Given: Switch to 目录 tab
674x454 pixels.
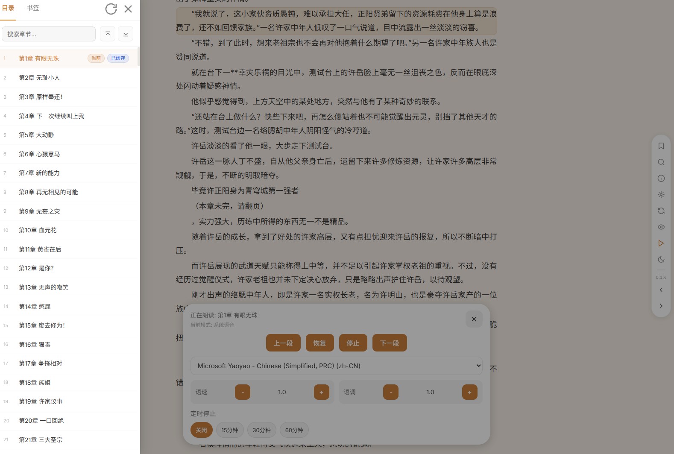Looking at the screenshot, I should 8,8.
